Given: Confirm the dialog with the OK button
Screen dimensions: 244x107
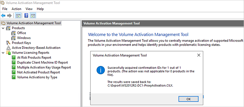Looking at the screenshot, I should (x=188, y=99).
